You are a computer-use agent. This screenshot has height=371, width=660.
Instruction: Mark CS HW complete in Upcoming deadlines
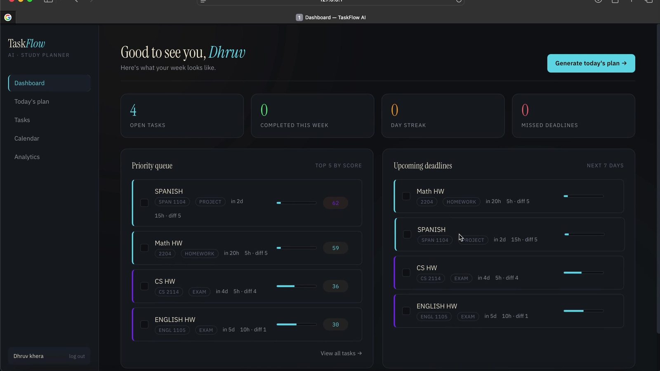[x=406, y=273]
